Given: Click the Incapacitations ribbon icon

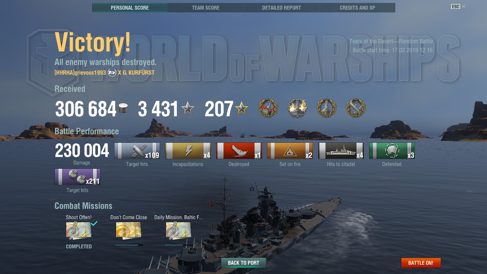Looking at the screenshot, I should point(188,151).
